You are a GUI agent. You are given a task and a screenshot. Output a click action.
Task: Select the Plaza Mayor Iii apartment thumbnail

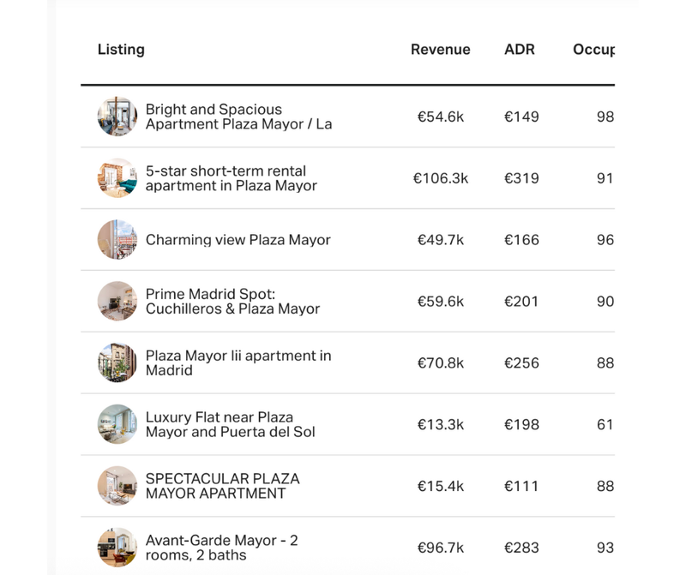pos(117,363)
